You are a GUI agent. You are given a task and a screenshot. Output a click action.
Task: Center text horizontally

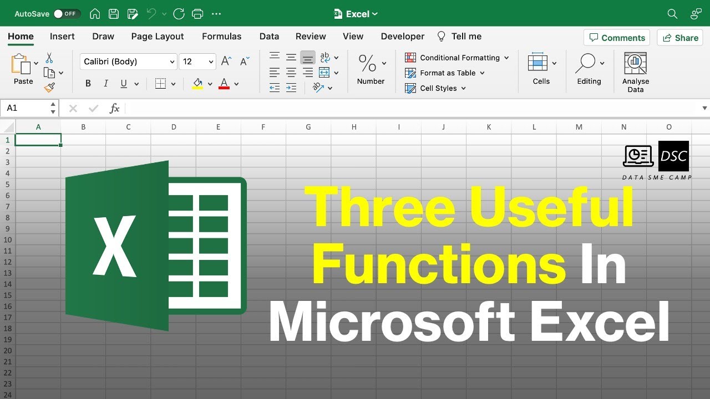291,72
